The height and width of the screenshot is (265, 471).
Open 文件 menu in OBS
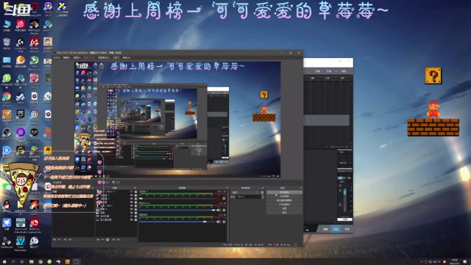point(57,57)
